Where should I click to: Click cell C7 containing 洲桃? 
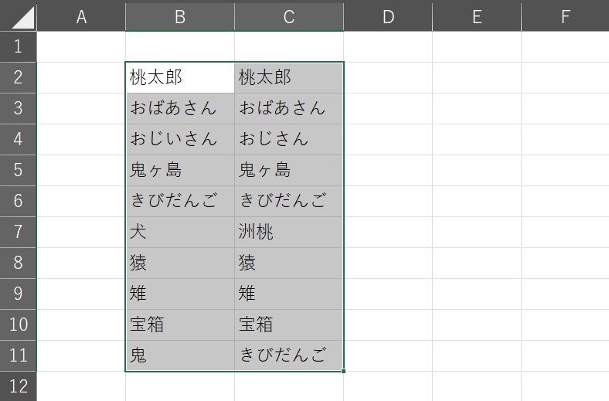[289, 232]
